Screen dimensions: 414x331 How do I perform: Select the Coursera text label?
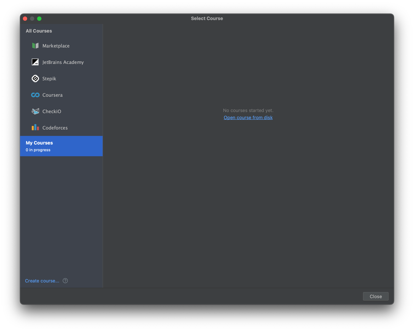[52, 95]
